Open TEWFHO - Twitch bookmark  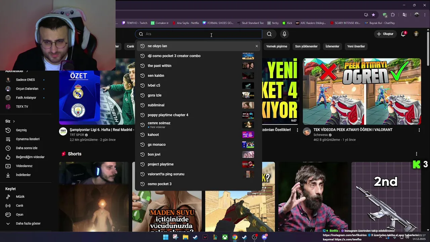coord(134,23)
